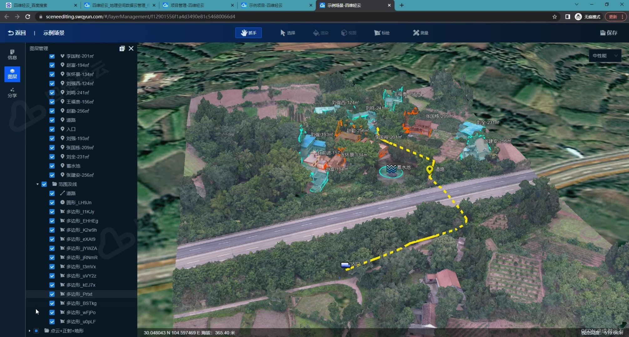Save the scene with 保存 button
Image resolution: width=629 pixels, height=337 pixels.
[x=609, y=33]
